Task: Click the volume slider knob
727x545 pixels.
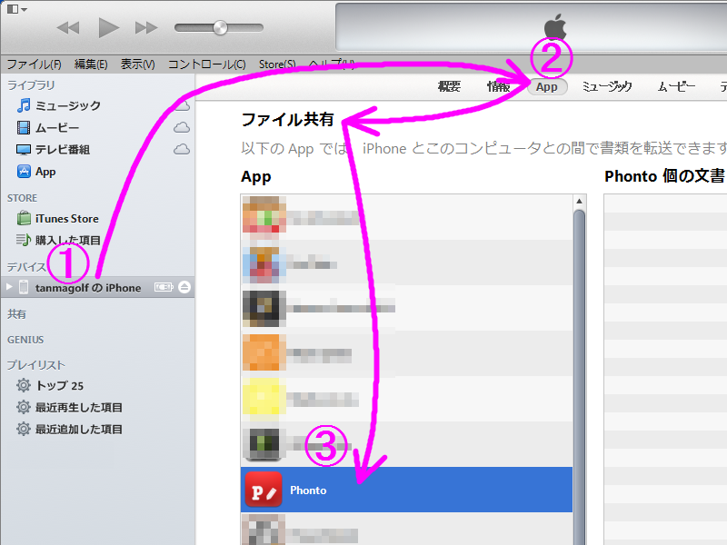Action: click(x=220, y=28)
